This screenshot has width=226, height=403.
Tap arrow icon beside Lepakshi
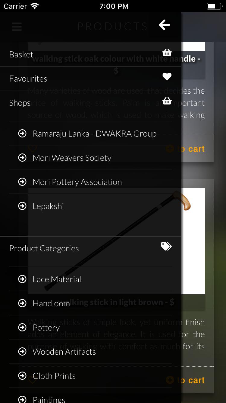(22, 206)
